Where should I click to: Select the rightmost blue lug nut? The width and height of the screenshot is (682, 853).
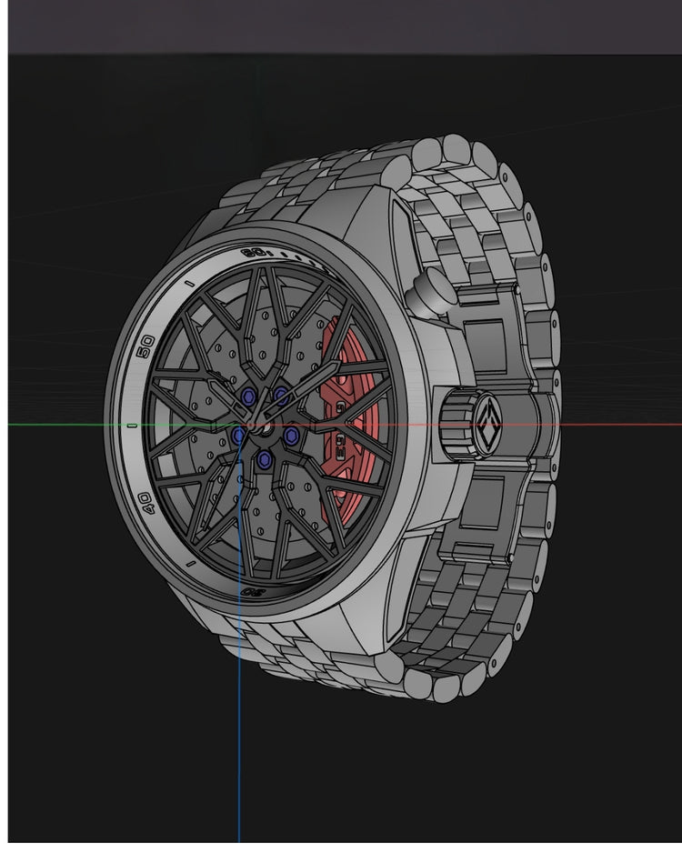pyautogui.click(x=292, y=437)
